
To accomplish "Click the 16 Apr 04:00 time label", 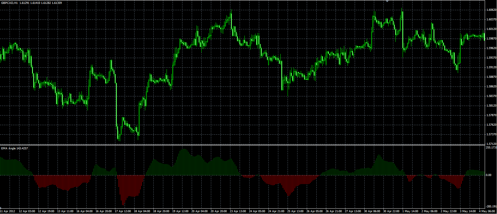I will point(84,211).
